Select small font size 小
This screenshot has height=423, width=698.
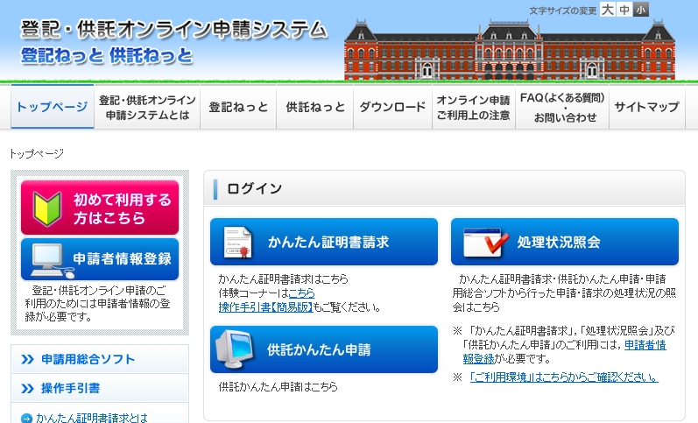pos(640,10)
